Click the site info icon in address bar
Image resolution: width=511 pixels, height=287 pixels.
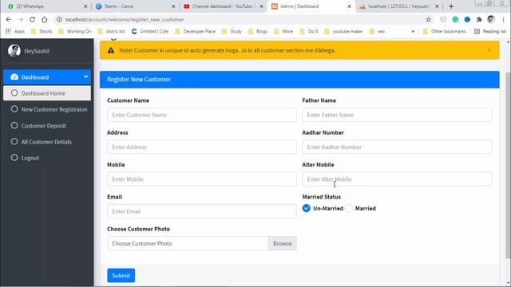click(x=59, y=19)
